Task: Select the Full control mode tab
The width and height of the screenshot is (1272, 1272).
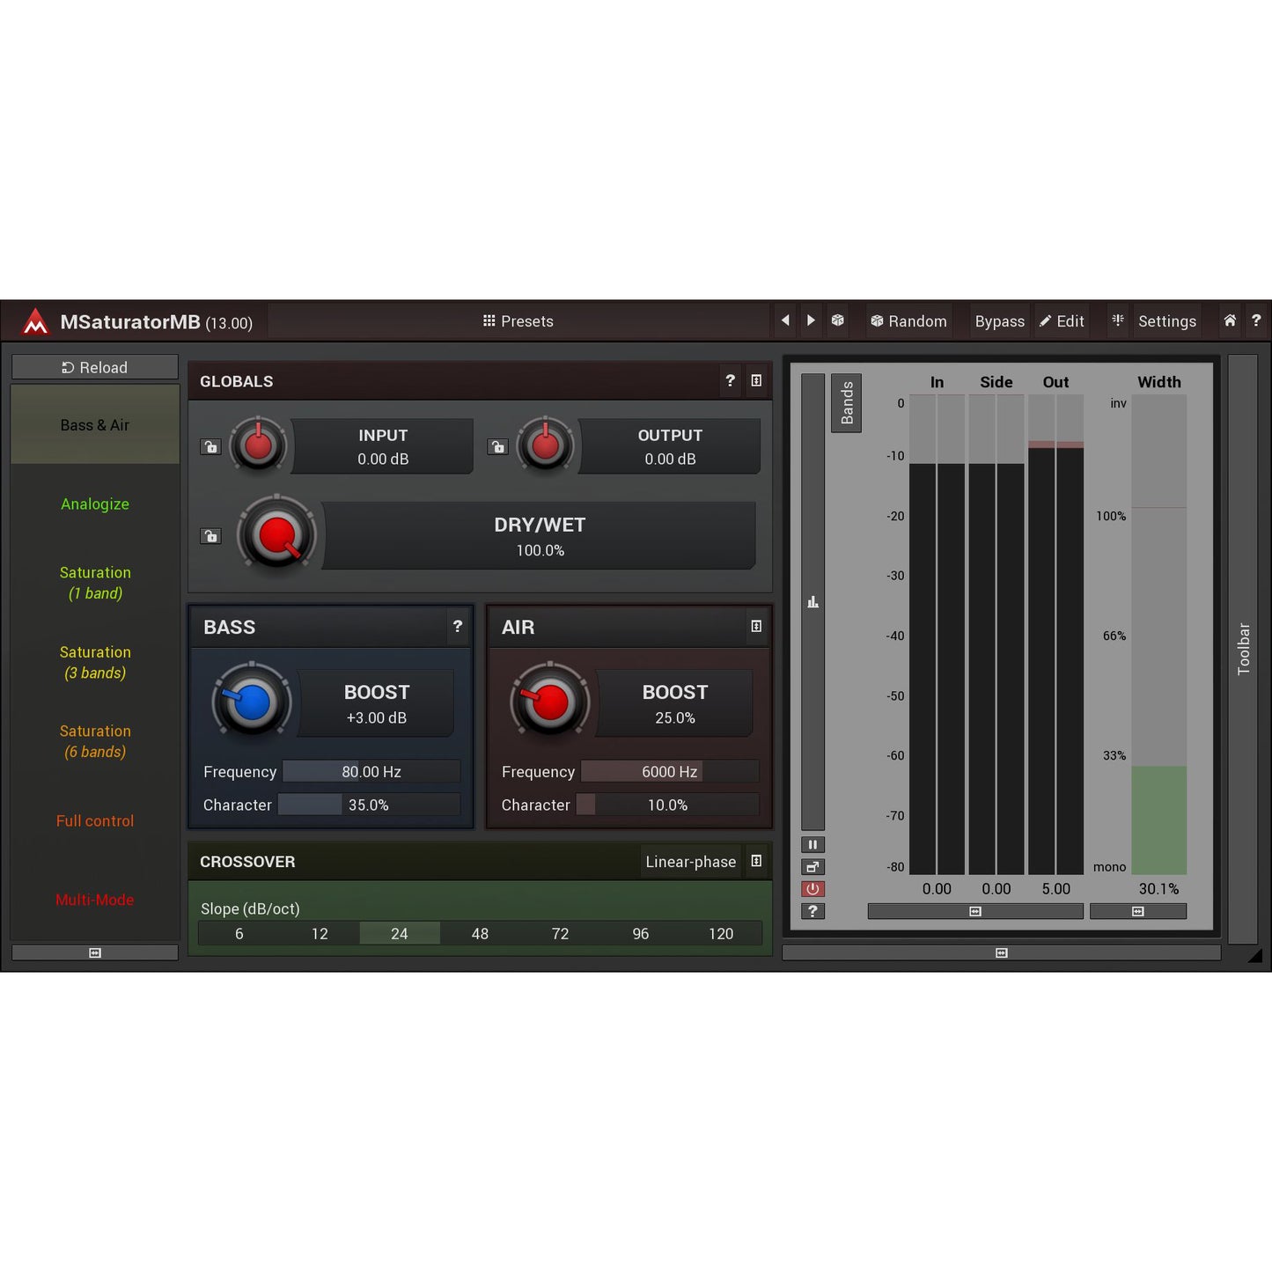Action: point(95,821)
